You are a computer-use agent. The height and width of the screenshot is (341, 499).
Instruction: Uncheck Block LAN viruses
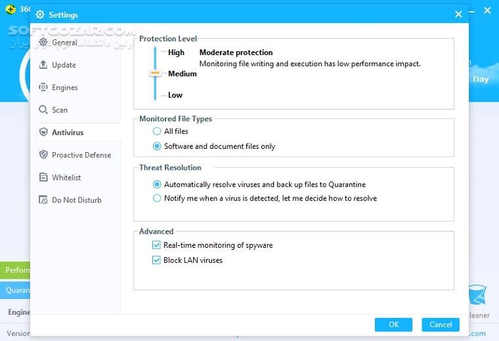[157, 260]
